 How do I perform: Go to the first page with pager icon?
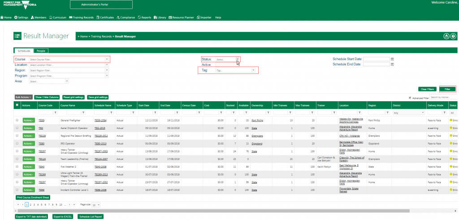18,204
